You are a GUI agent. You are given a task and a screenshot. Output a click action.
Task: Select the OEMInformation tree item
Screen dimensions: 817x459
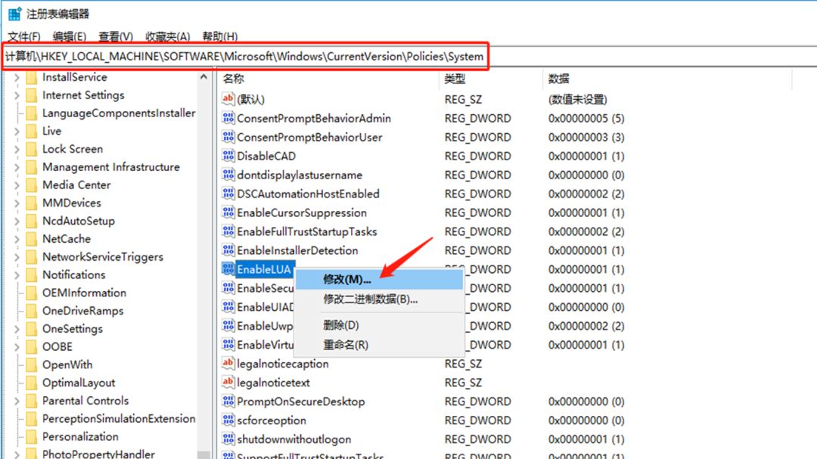point(85,293)
